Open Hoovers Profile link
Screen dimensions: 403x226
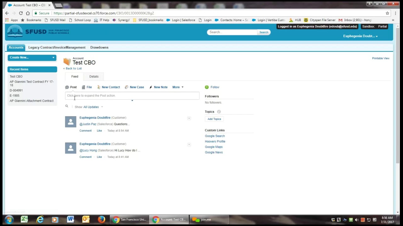tap(215, 142)
